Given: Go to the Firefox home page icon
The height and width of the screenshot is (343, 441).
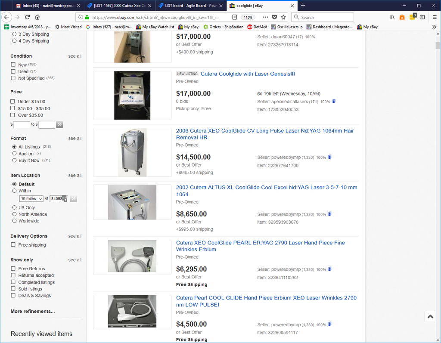Looking at the screenshot, I should (x=37, y=17).
